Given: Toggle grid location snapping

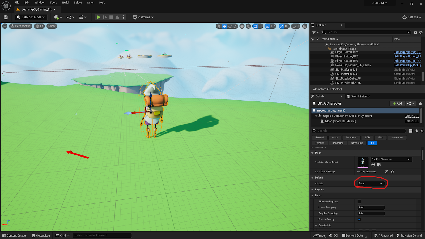Looking at the screenshot, I should tap(255, 26).
